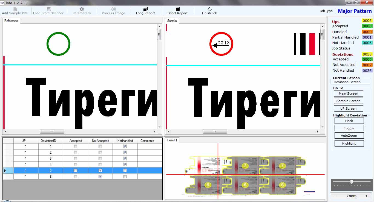This screenshot has width=374, height=202.
Task: Click the Zoom slider handle
Action: click(x=351, y=182)
